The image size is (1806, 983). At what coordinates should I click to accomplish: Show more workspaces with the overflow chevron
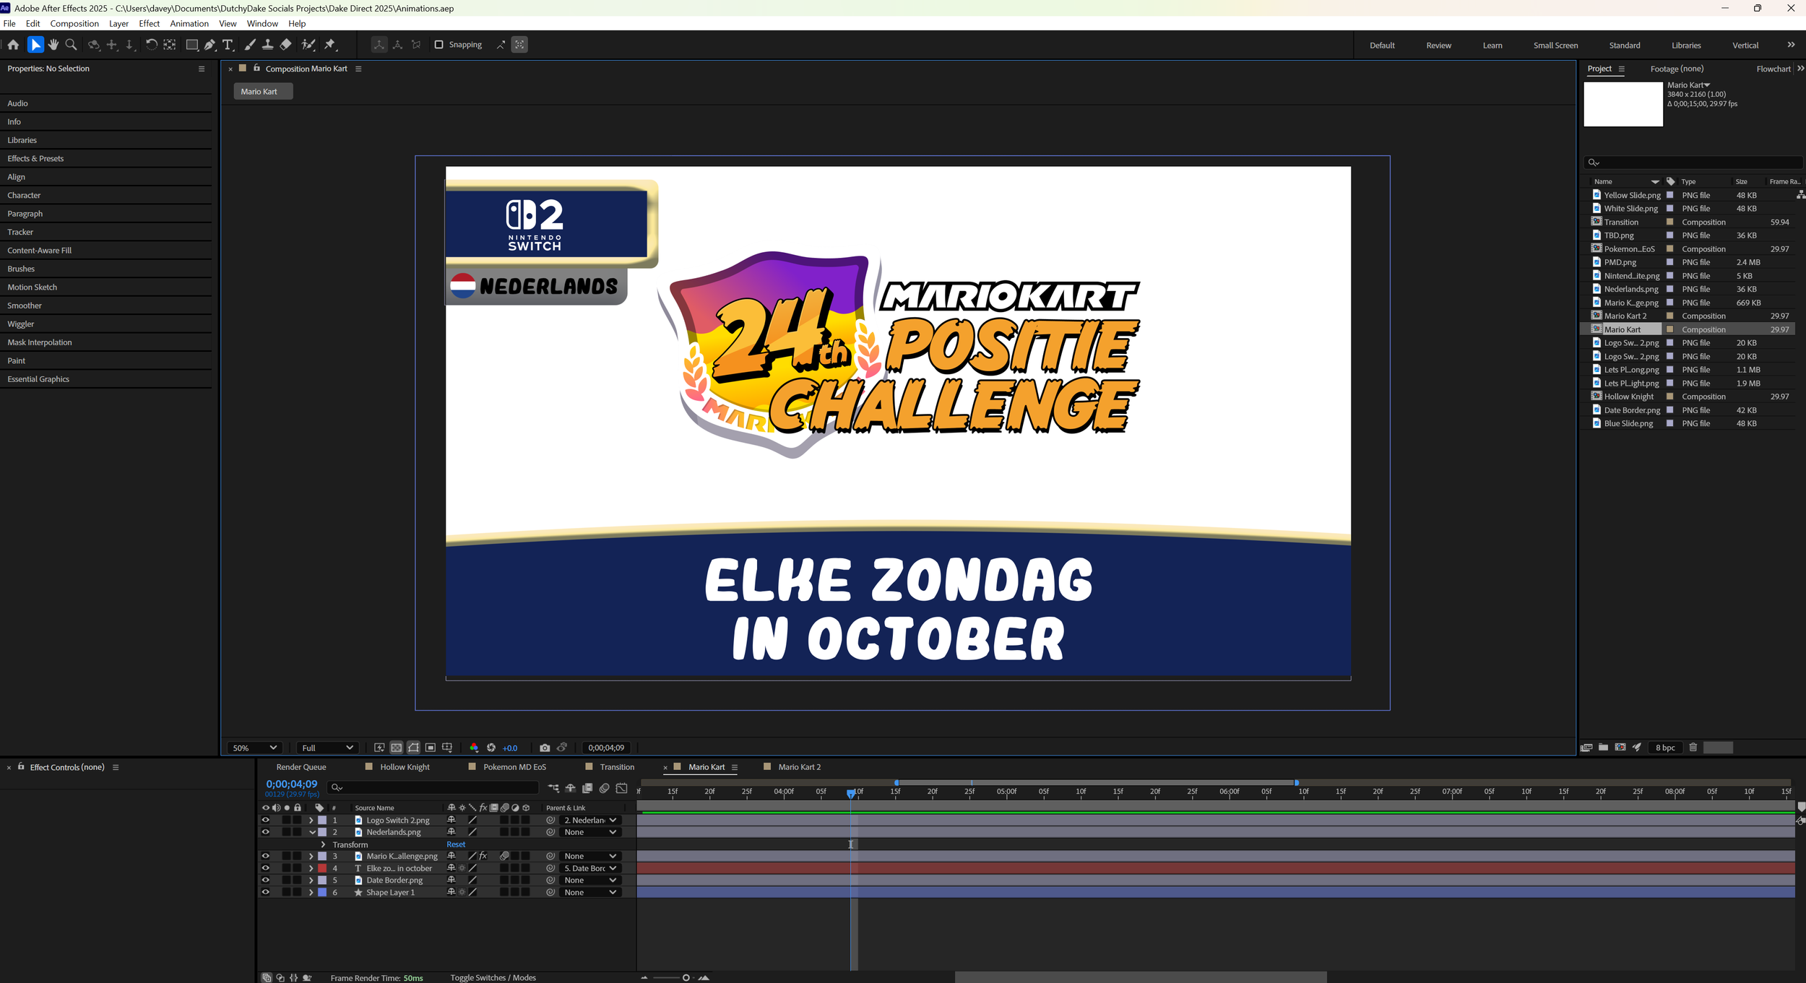point(1791,45)
